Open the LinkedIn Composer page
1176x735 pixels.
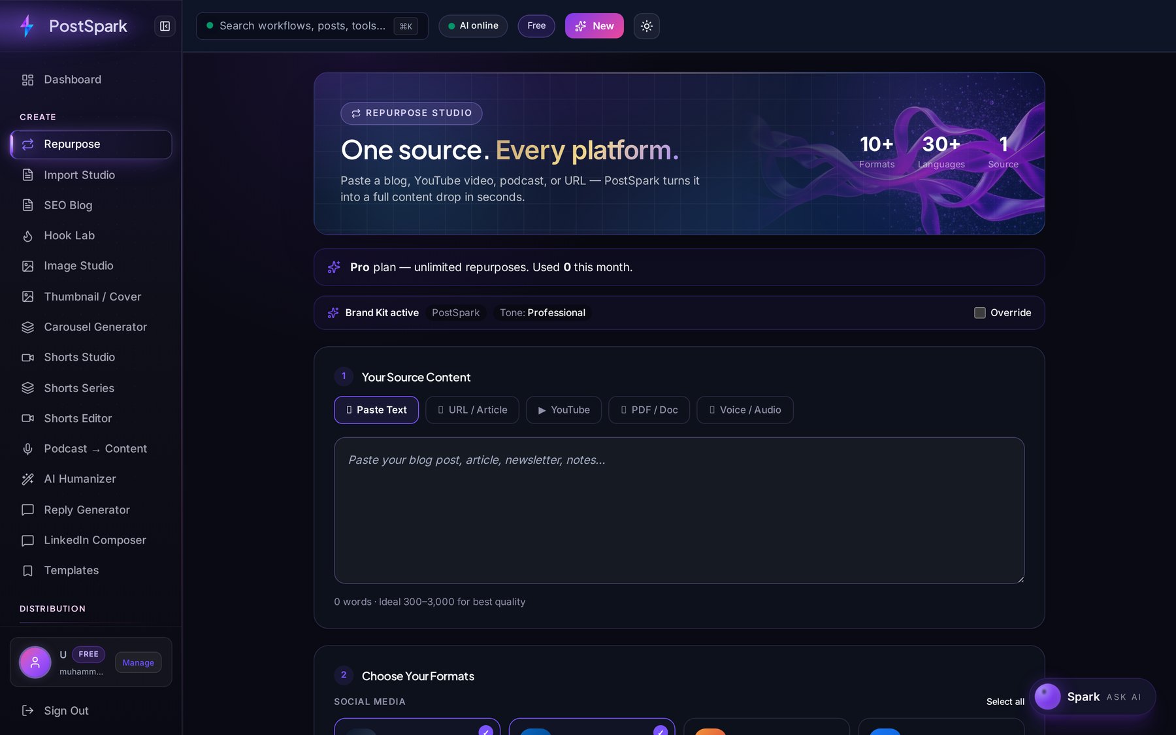[91, 540]
